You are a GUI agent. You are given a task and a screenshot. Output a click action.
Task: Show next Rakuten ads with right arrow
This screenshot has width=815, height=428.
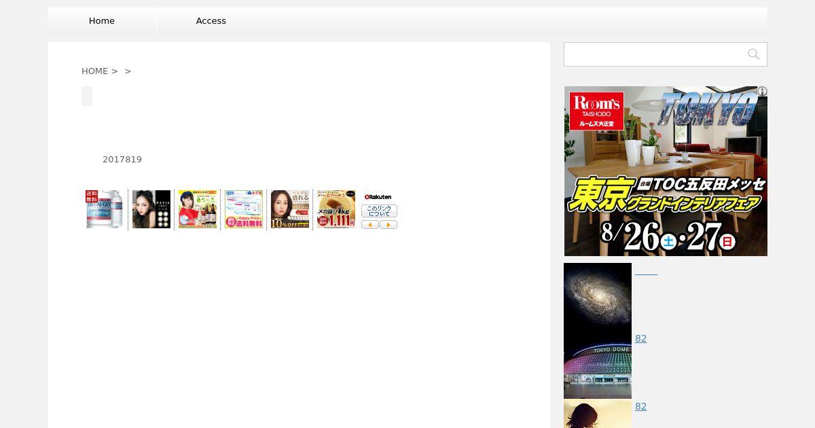[388, 225]
